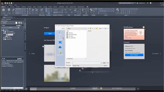The width and height of the screenshot is (164, 92).
Task: Click the Open file icon in quick access toolbar
Action: [7, 3]
